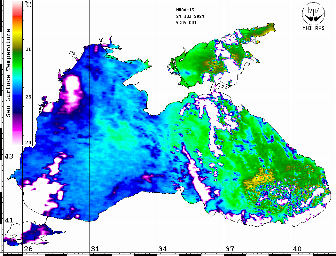
Task: Click the longitude label '31'
Action: 95,249
